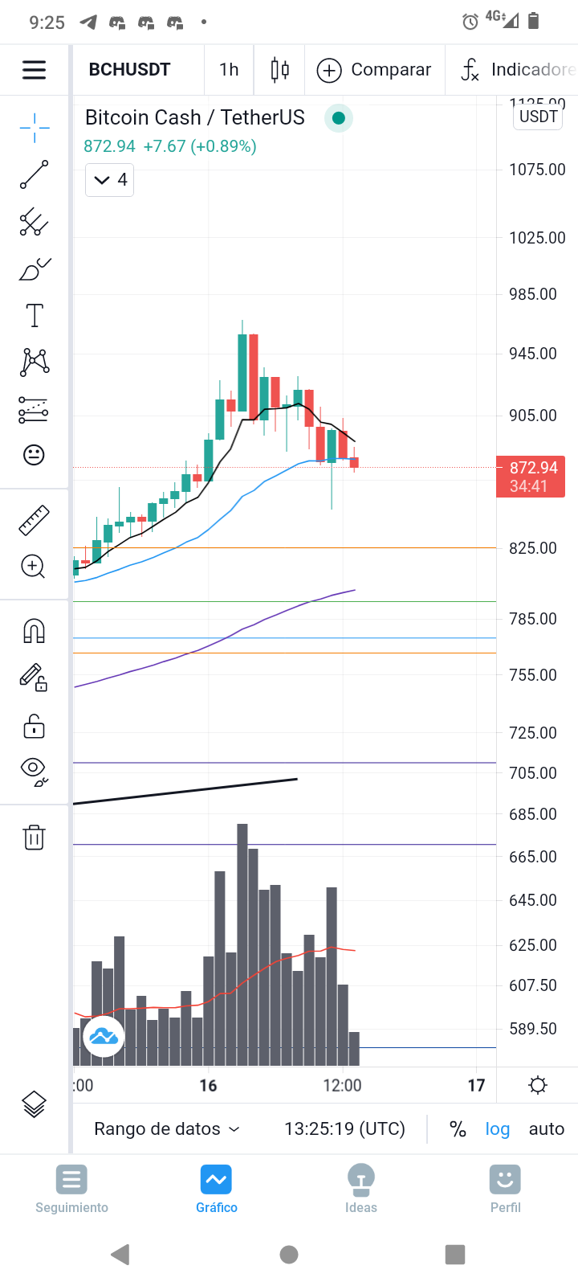Hide all drawings with eye icon

click(x=34, y=771)
